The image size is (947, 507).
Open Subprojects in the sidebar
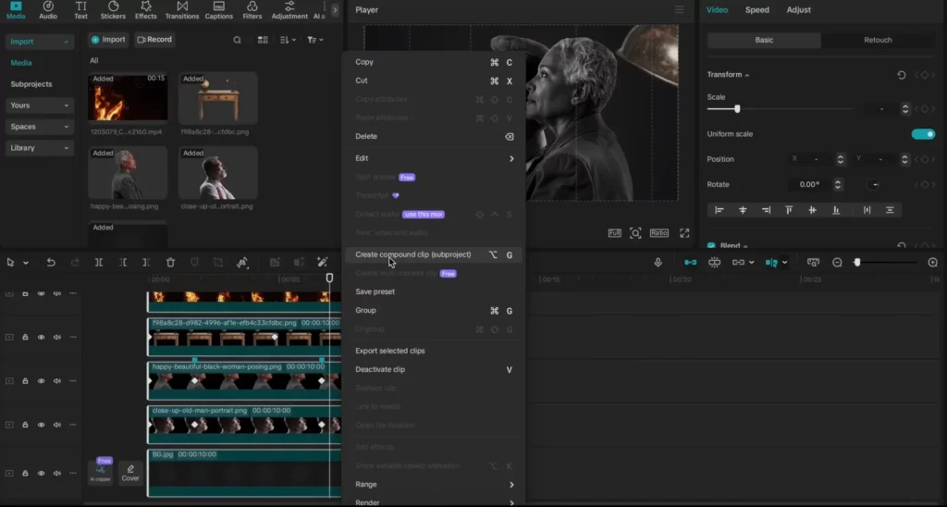[31, 84]
